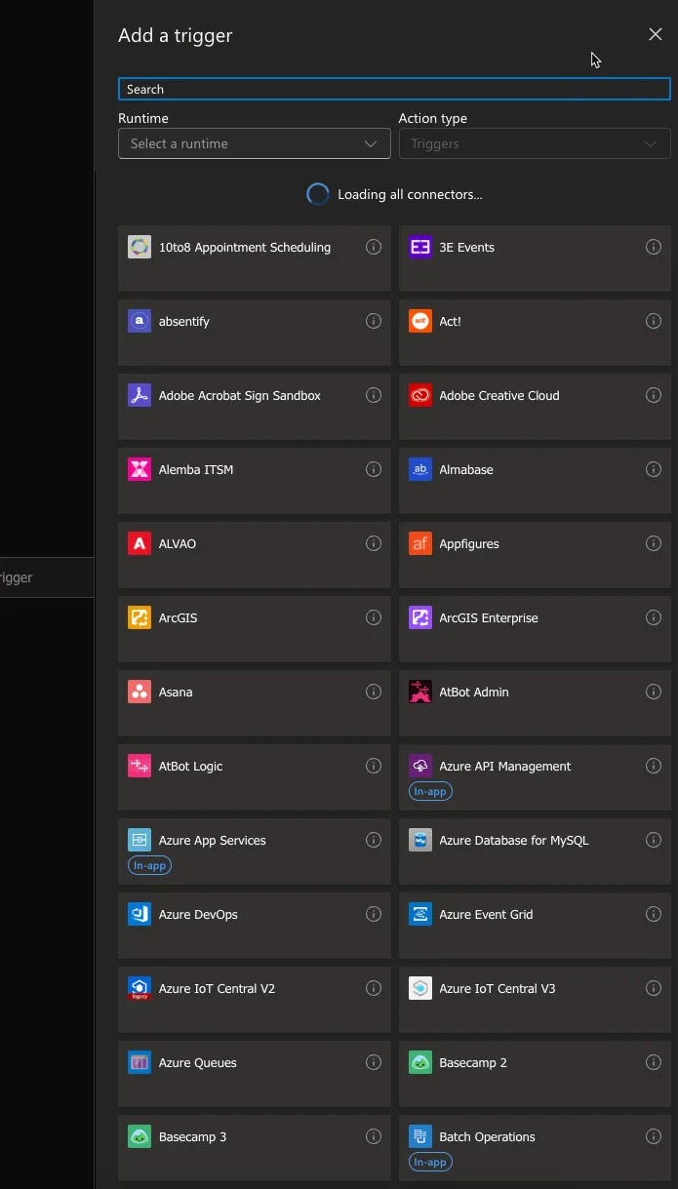Open the Runtime dropdown
Screen dimensions: 678x1189
click(x=255, y=143)
